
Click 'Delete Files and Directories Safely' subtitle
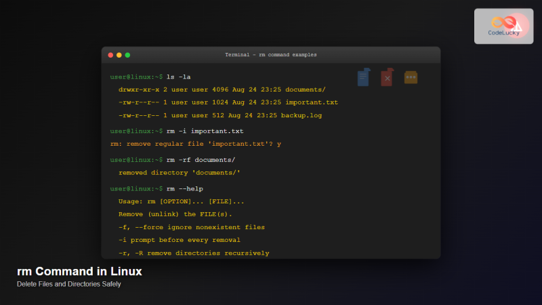(68, 285)
